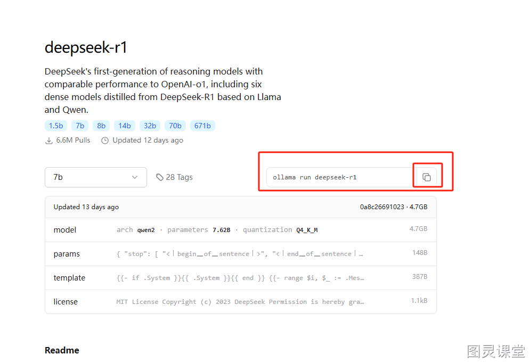Image resolution: width=530 pixels, height=363 pixels.
Task: Click the deepseek-r1 page title
Action: coord(86,47)
